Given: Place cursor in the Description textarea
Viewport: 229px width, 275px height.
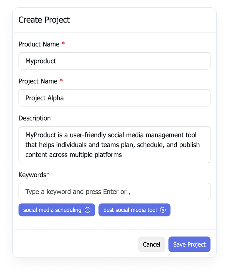Looking at the screenshot, I should pos(114,145).
